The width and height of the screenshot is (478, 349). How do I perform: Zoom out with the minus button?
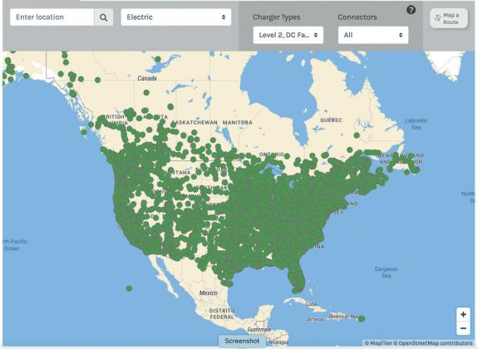click(463, 328)
